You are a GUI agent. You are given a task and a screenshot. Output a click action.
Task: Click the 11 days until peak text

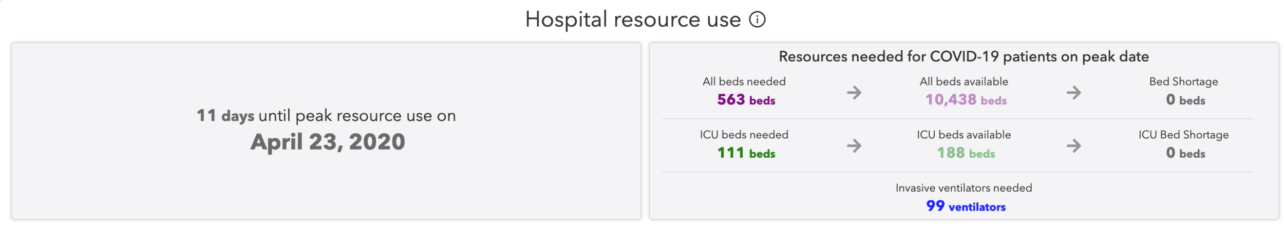coord(326,116)
